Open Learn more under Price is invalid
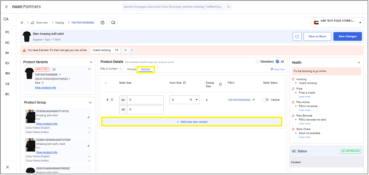Image resolution: width=369 pixels, height=175 pixels. (x=305, y=97)
